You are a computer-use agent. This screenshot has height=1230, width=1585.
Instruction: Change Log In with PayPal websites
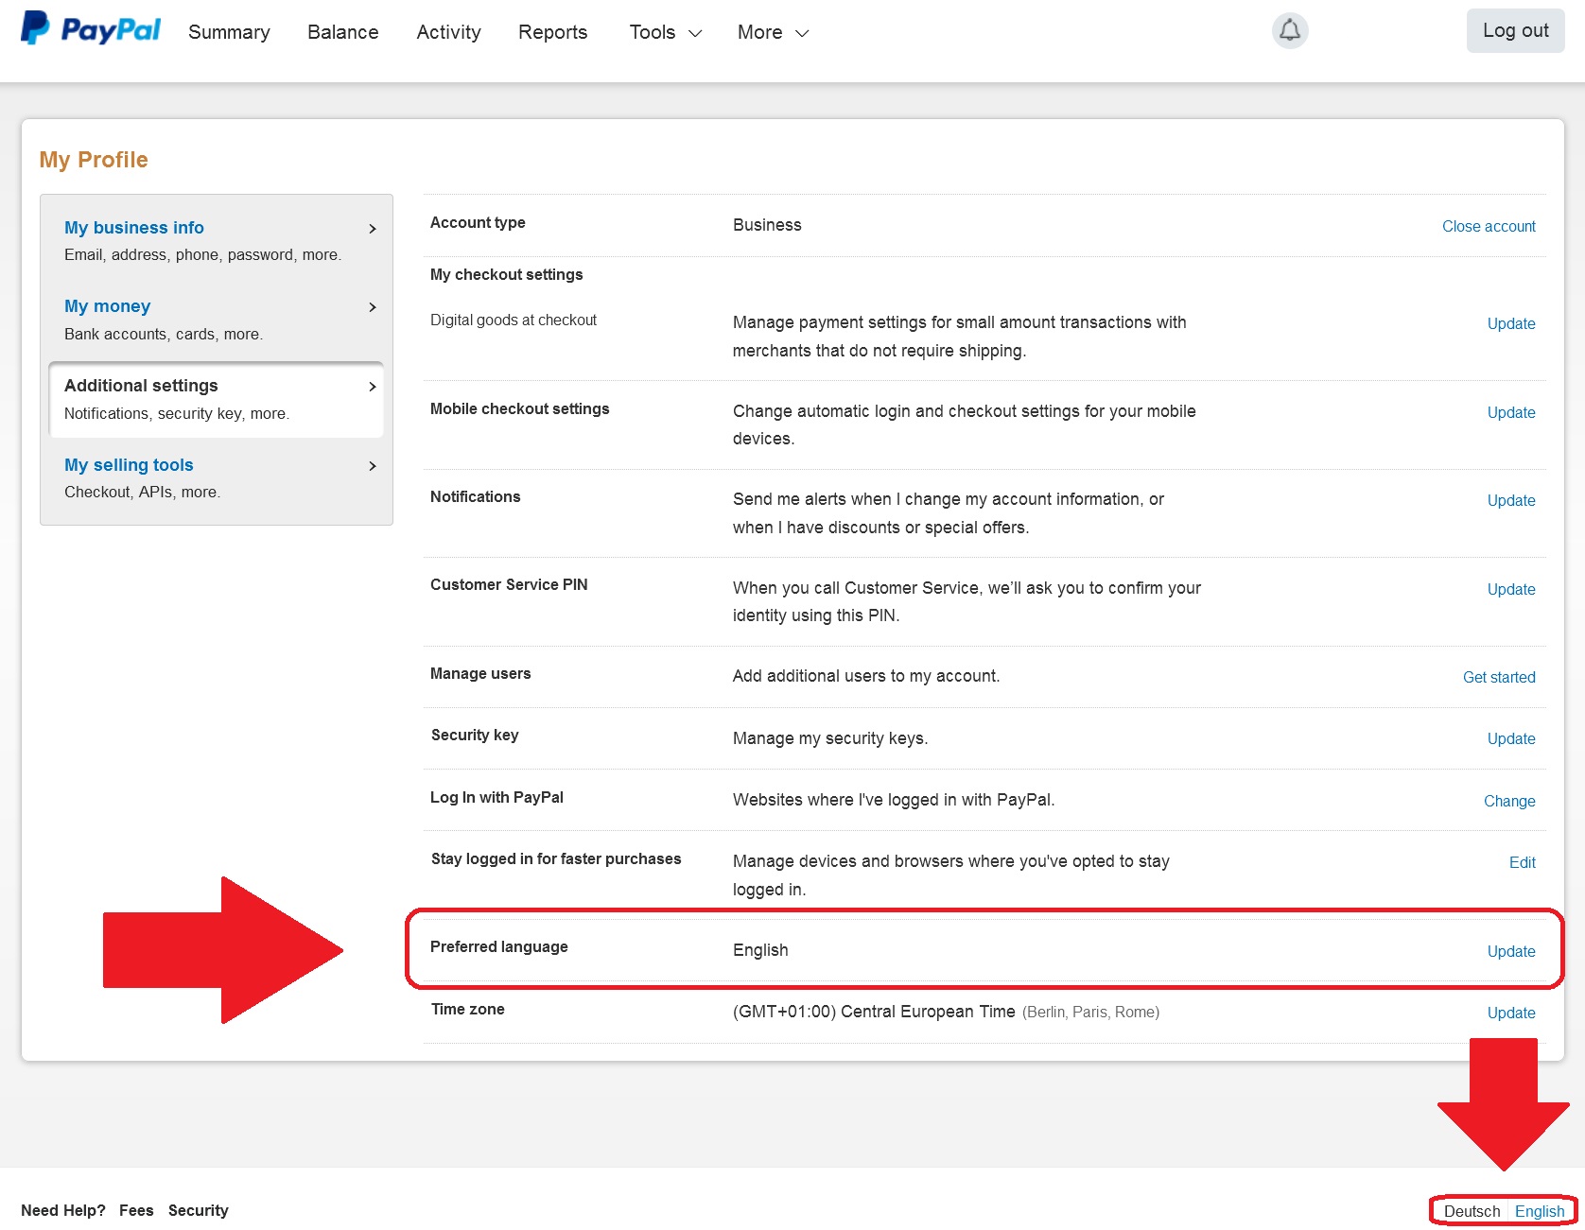(1509, 802)
